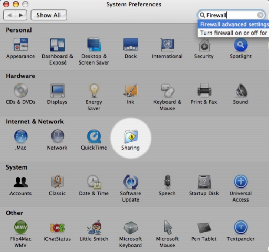This screenshot has height=252, width=269.
Task: Go back with the left arrow button
Action: 9,15
